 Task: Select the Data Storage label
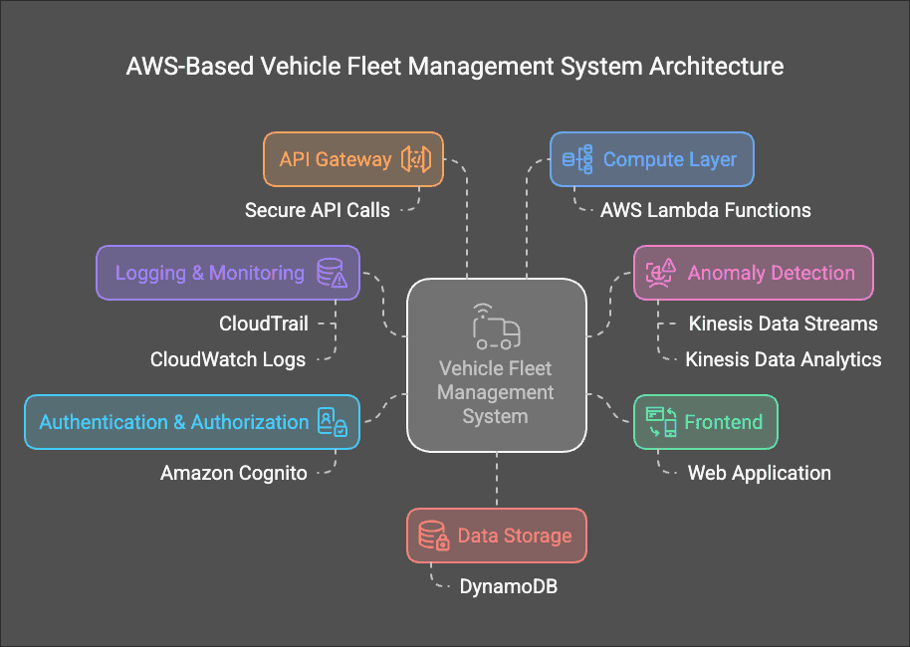click(515, 536)
